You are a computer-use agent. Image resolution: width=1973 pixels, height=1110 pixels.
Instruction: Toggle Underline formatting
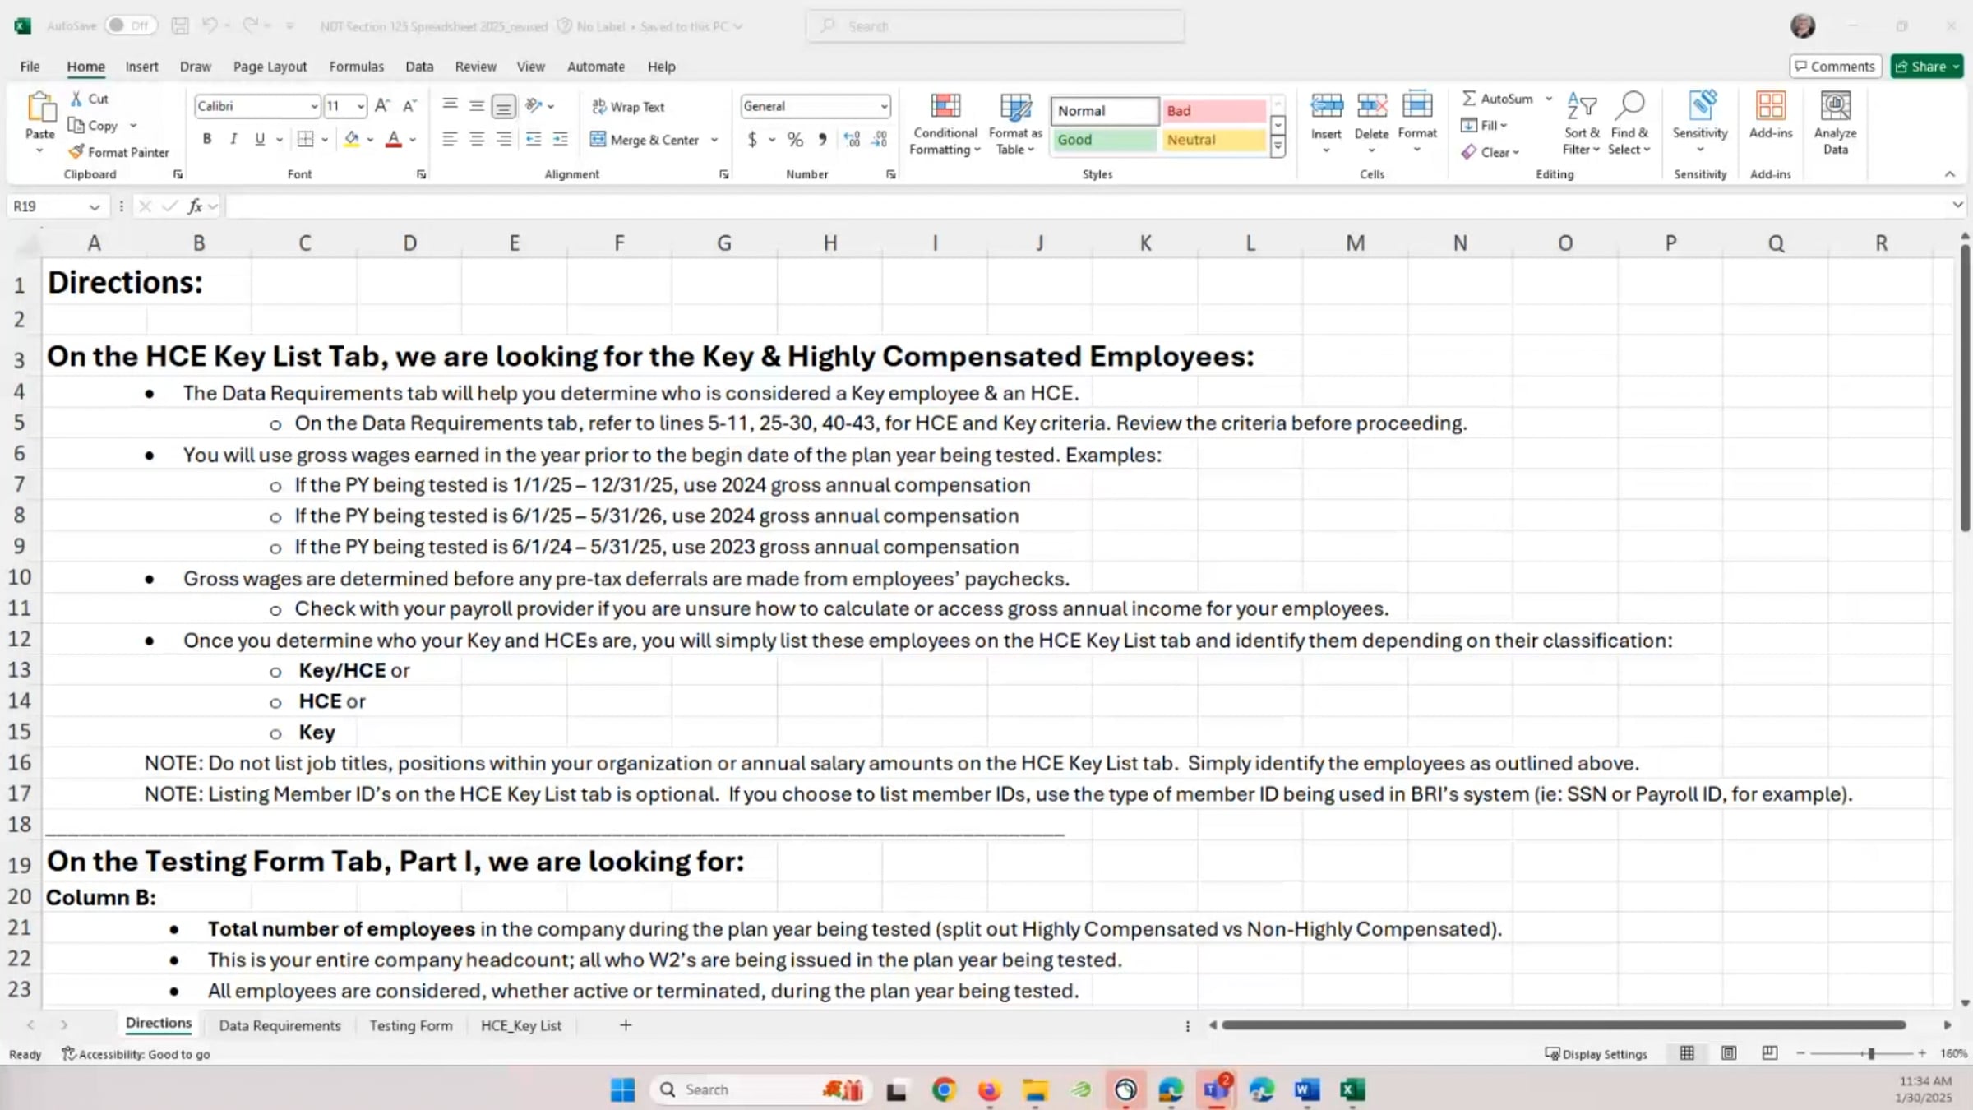(x=259, y=138)
